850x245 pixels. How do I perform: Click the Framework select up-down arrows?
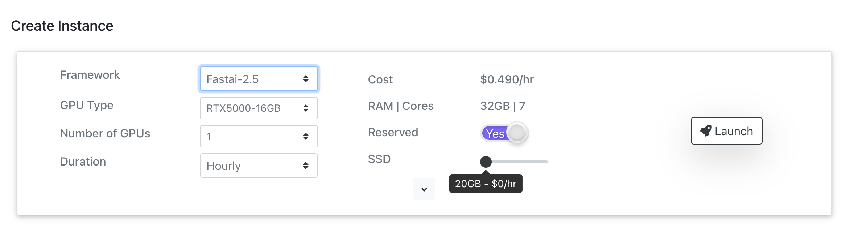click(306, 79)
